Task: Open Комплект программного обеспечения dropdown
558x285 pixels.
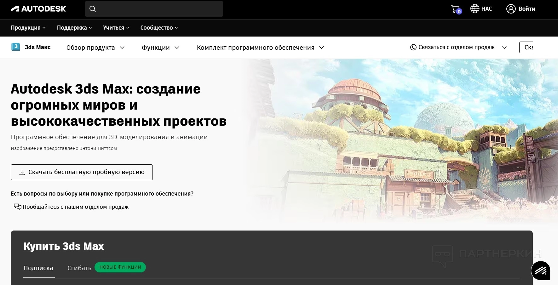Action: click(x=260, y=48)
